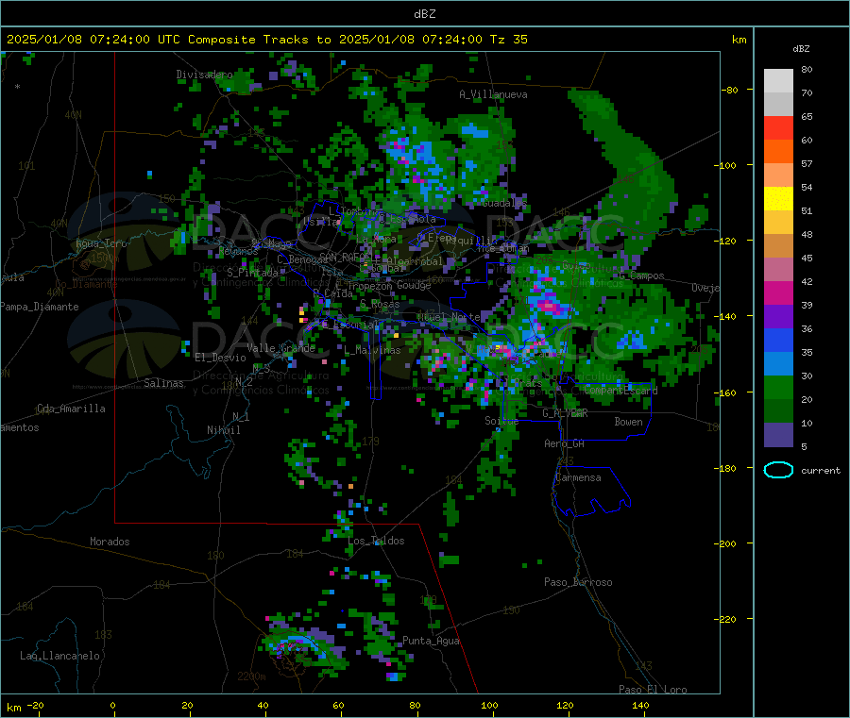Click the km unit label at top right
850x718 pixels.
coord(739,40)
